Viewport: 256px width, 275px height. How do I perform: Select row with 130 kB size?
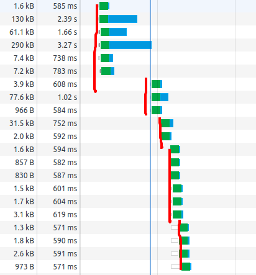[128, 19]
